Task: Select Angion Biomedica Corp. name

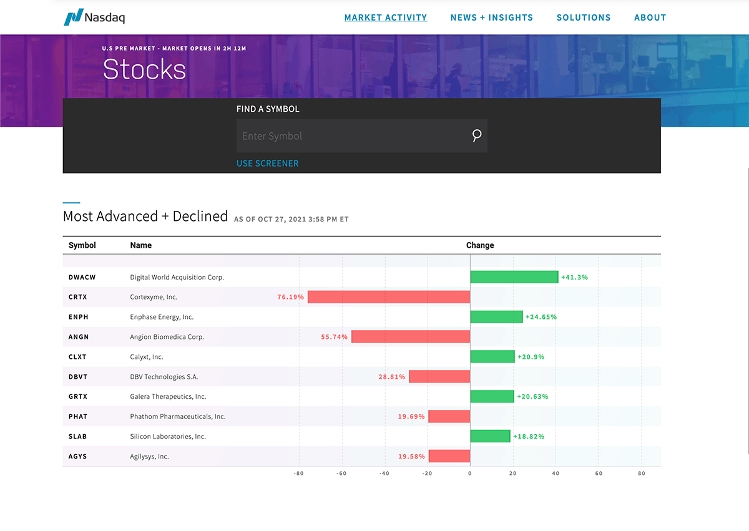Action: pos(167,337)
